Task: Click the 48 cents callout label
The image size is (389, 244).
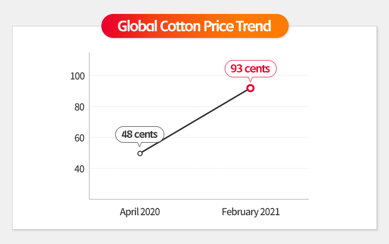Action: (140, 134)
